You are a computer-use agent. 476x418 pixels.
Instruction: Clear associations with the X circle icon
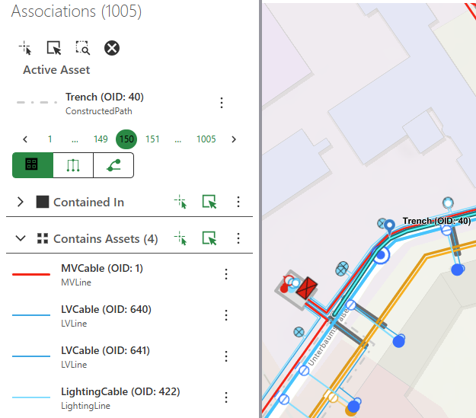[x=112, y=48]
